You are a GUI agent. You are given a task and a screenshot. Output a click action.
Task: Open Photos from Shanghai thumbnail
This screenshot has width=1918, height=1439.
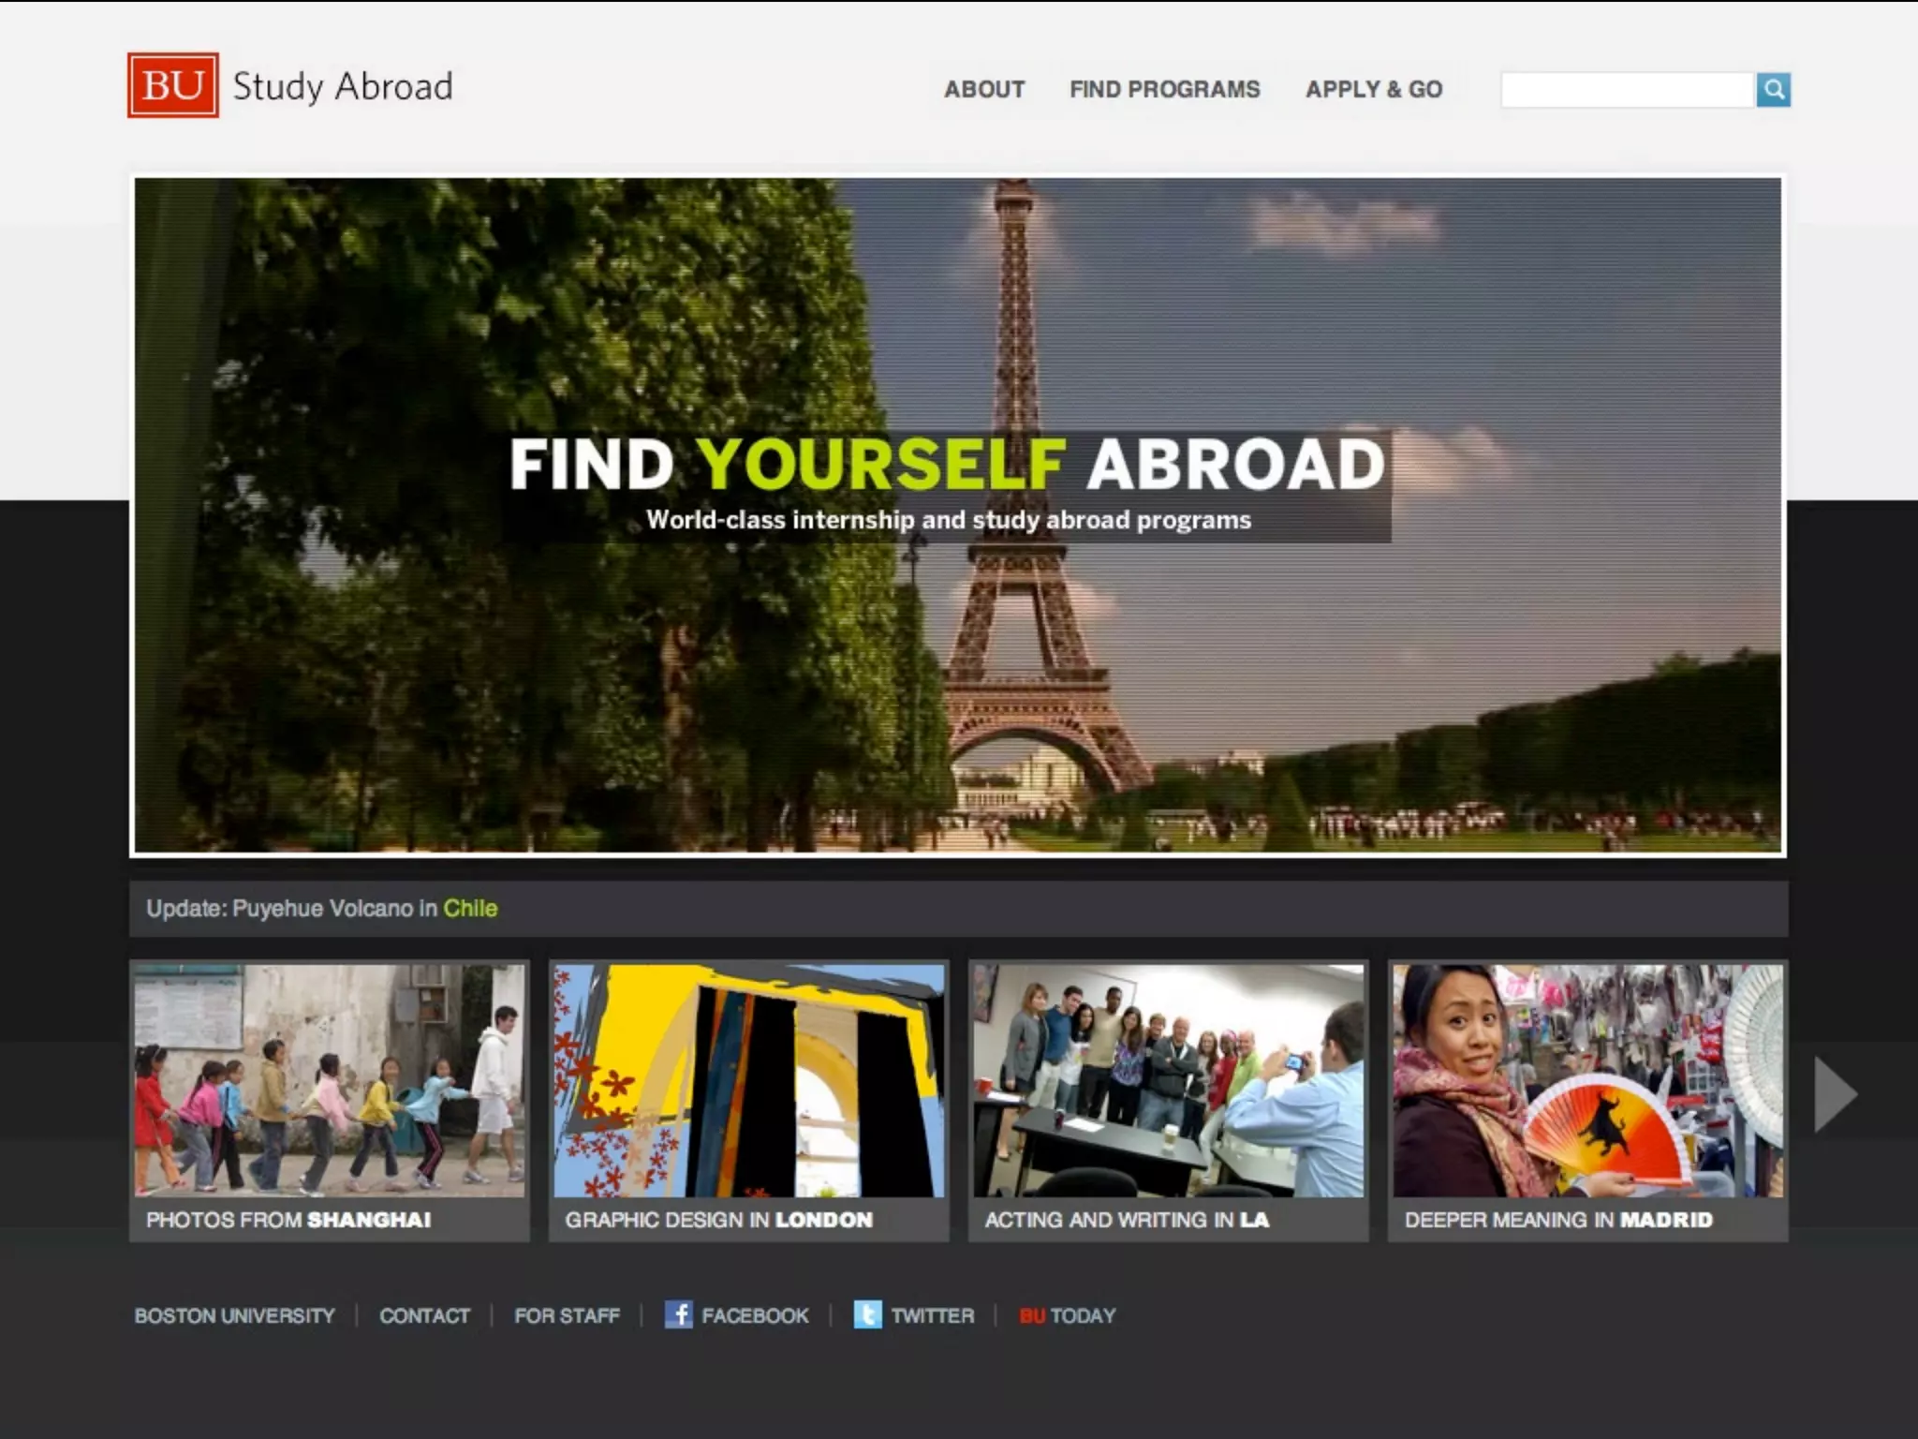tap(329, 1081)
